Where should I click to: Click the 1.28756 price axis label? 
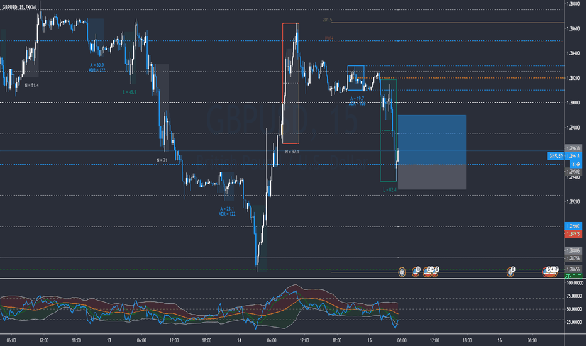573,259
